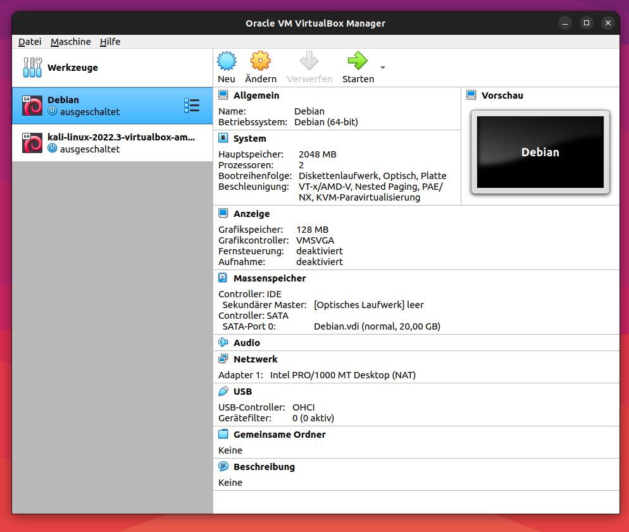Image resolution: width=629 pixels, height=532 pixels.
Task: Click the Bootreihenfolge value Diskettenlaufwerk, Optisch, Platte
Action: click(372, 176)
